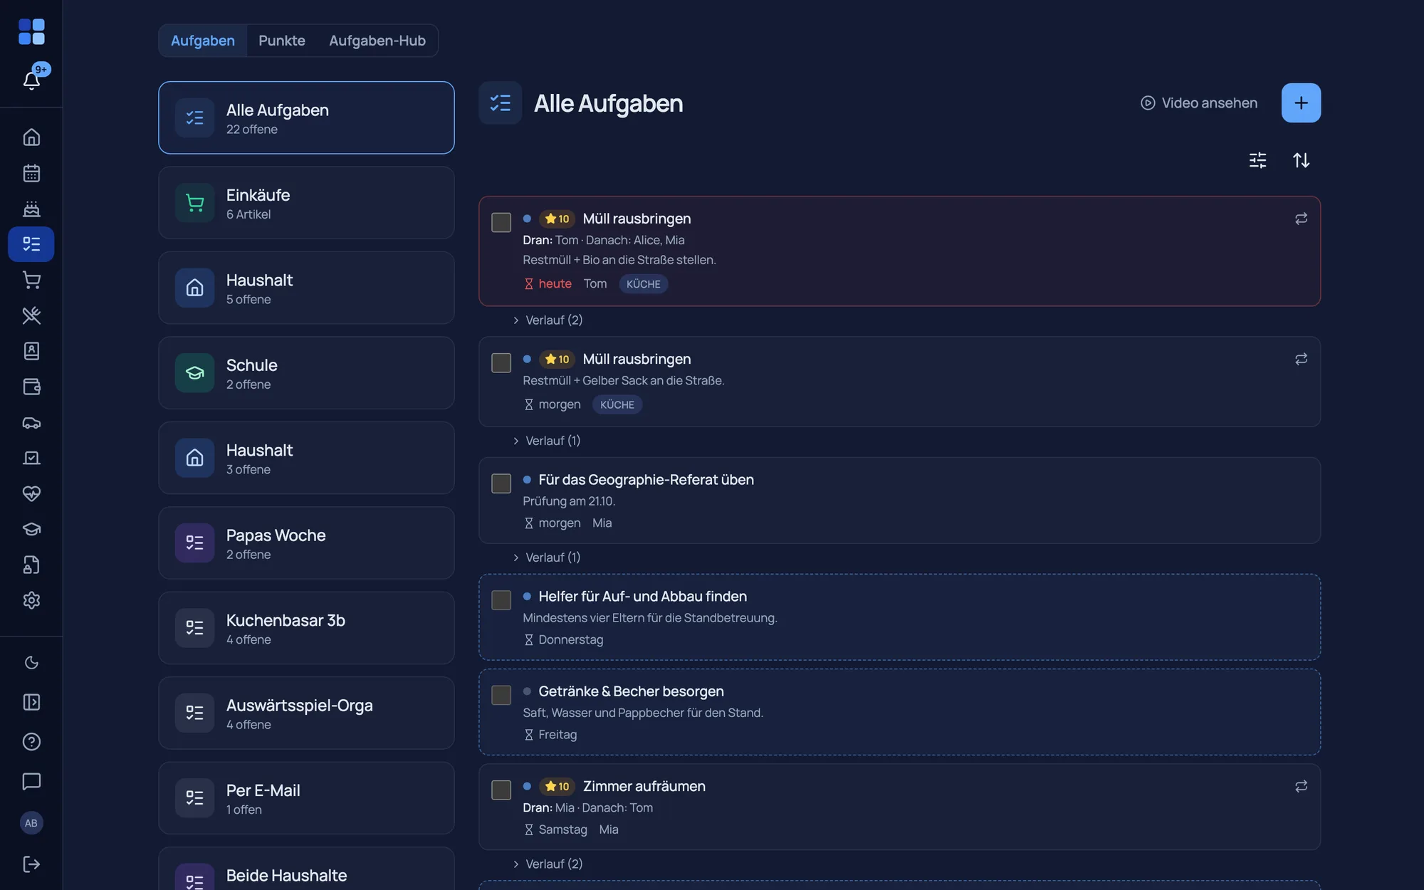
Task: Open settings gear icon in sidebar
Action: [x=31, y=600]
